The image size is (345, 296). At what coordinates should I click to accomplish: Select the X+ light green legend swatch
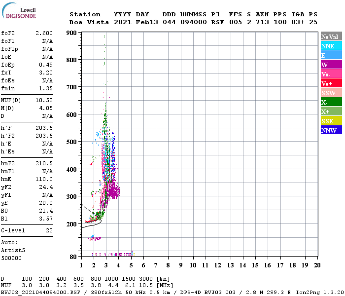click(331, 111)
